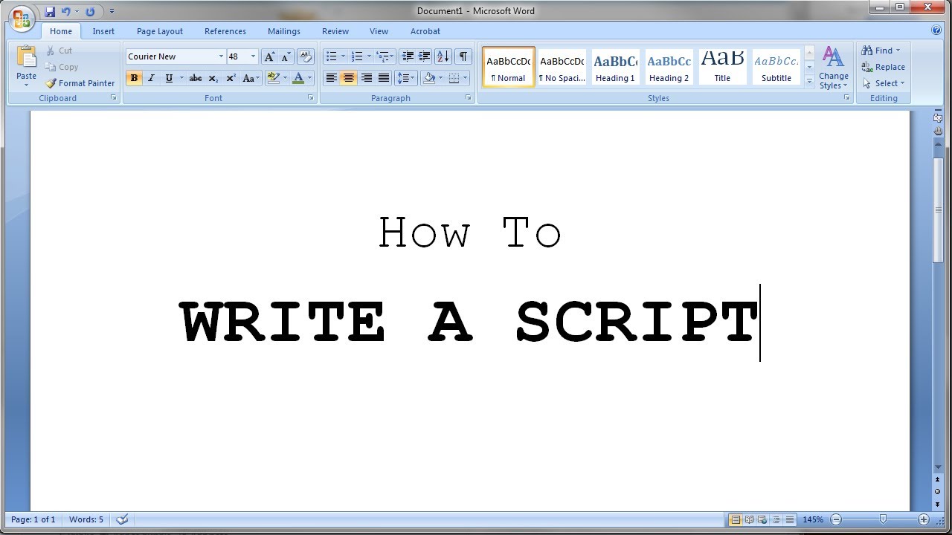Click the vertical scrollbar thumb
The image size is (952, 535).
tap(939, 199)
